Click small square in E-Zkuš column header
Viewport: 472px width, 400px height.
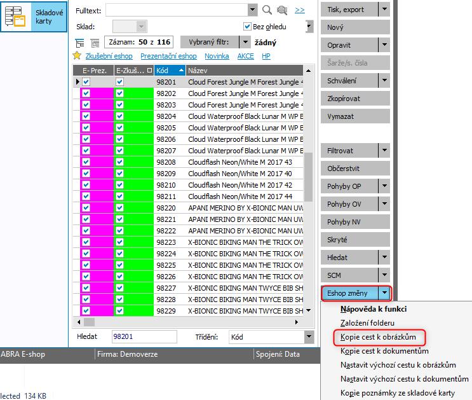coord(150,70)
